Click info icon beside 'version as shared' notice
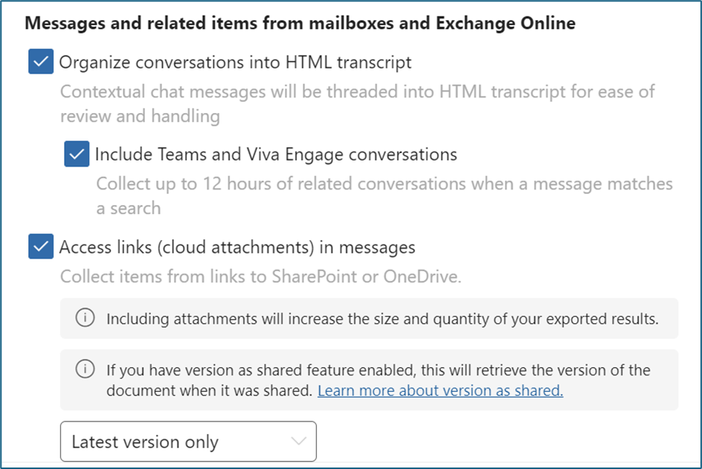The height and width of the screenshot is (469, 702). 86,369
